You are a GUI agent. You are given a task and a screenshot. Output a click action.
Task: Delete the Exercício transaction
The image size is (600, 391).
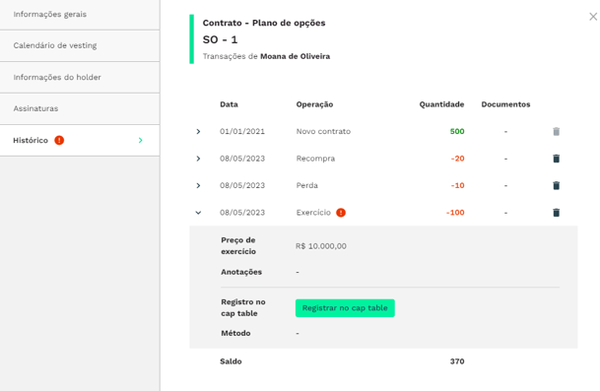click(x=556, y=213)
